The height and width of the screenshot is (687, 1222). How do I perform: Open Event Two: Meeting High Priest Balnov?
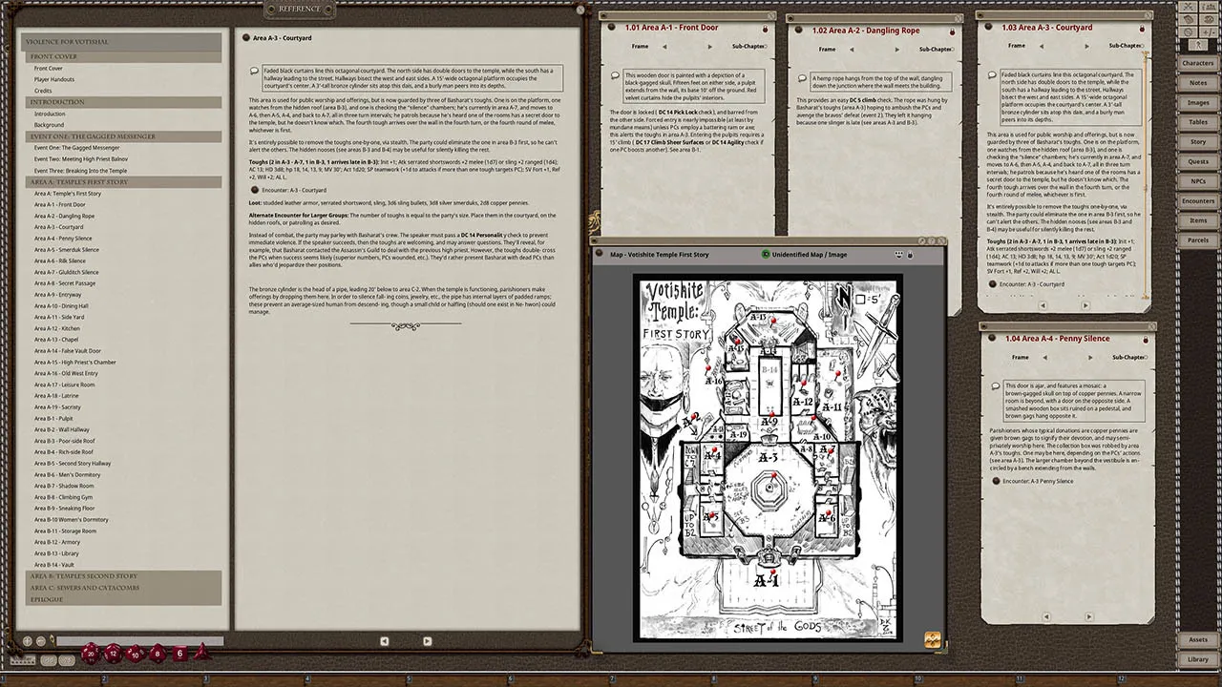(80, 159)
